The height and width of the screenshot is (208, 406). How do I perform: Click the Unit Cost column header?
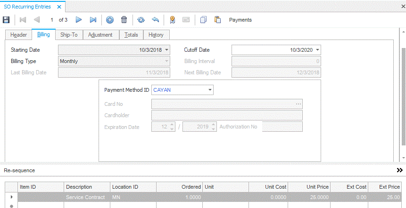[268, 187]
